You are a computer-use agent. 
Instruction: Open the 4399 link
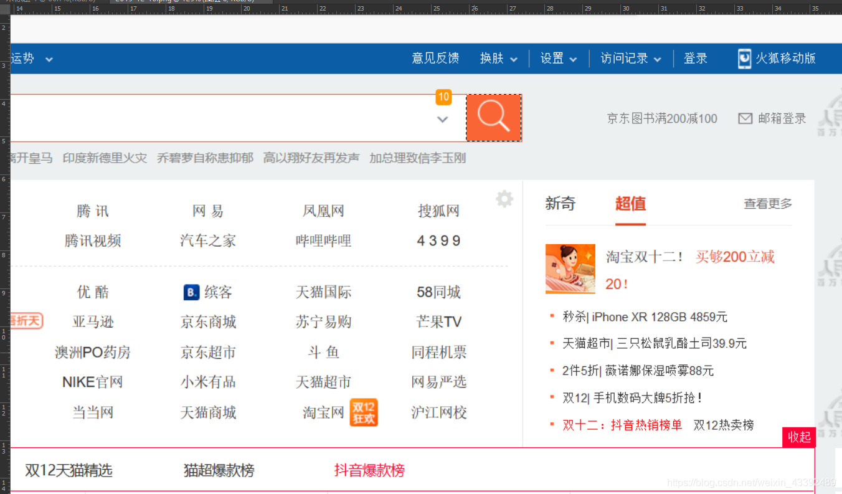438,241
